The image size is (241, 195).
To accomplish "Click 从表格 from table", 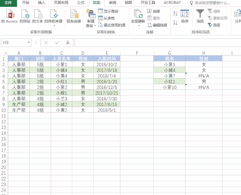I will (106, 18).
